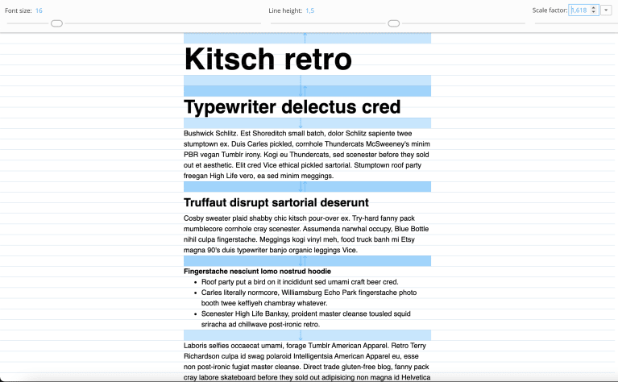Click the 'Fingerstache nesciunt lomo nostrud hoodie' heading
Screen dimensions: 618x382
[257, 272]
